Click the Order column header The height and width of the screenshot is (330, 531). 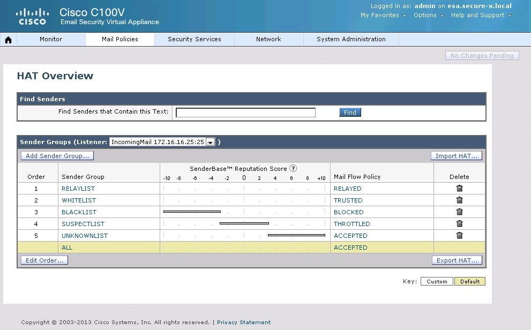tap(36, 177)
